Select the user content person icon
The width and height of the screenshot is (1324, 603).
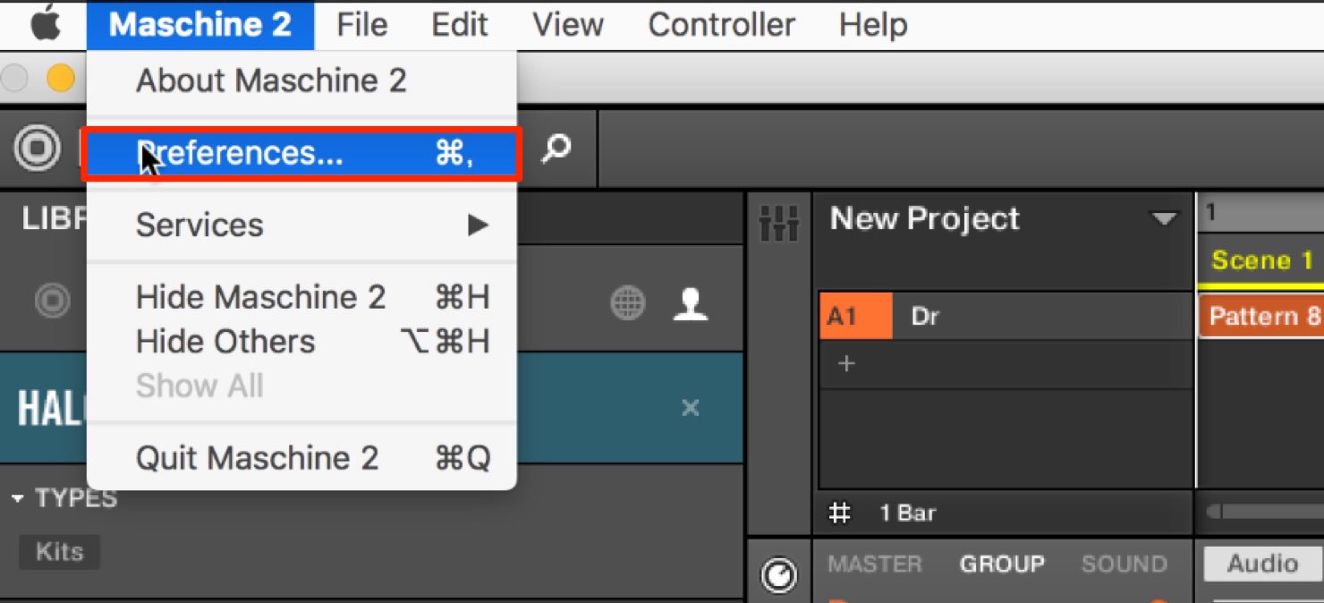(x=691, y=304)
